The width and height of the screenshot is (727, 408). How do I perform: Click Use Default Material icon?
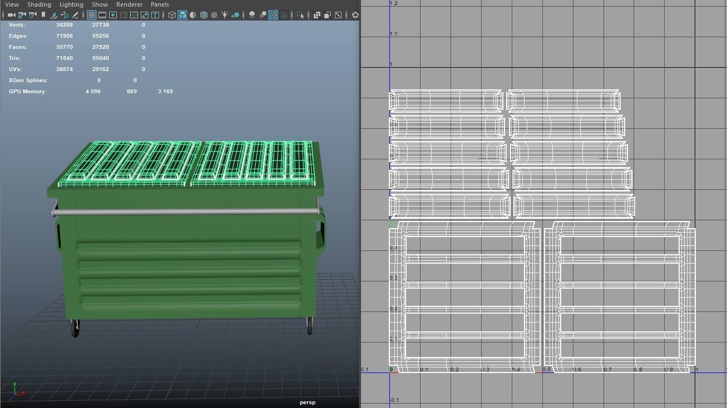coord(194,15)
